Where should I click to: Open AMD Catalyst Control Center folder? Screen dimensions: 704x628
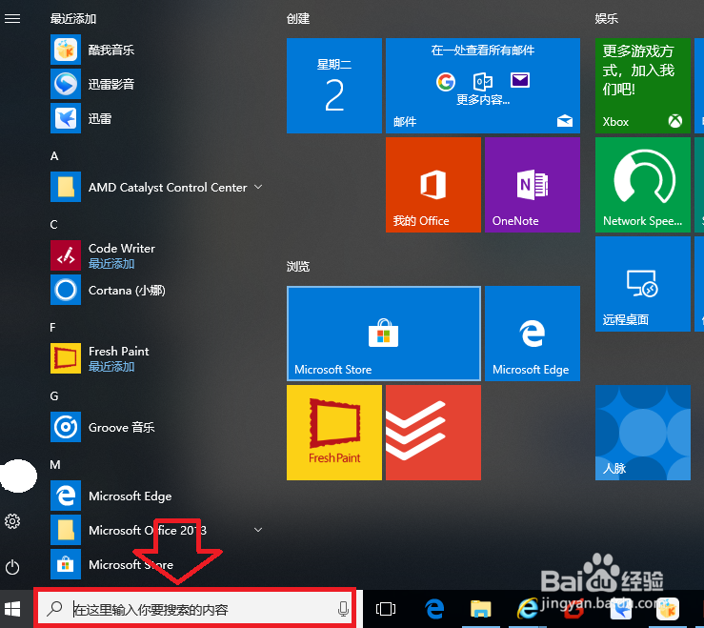pyautogui.click(x=156, y=187)
